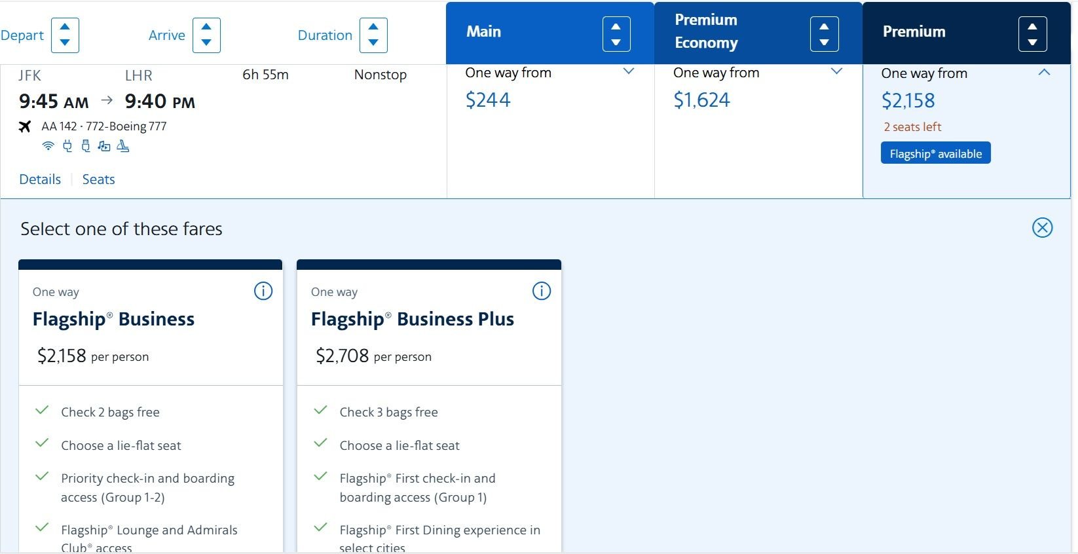Screen dimensions: 1078x554
Task: Open info icon for Flagship Business fare
Action: click(263, 291)
